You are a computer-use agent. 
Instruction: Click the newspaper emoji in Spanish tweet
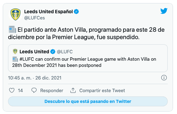(12, 30)
